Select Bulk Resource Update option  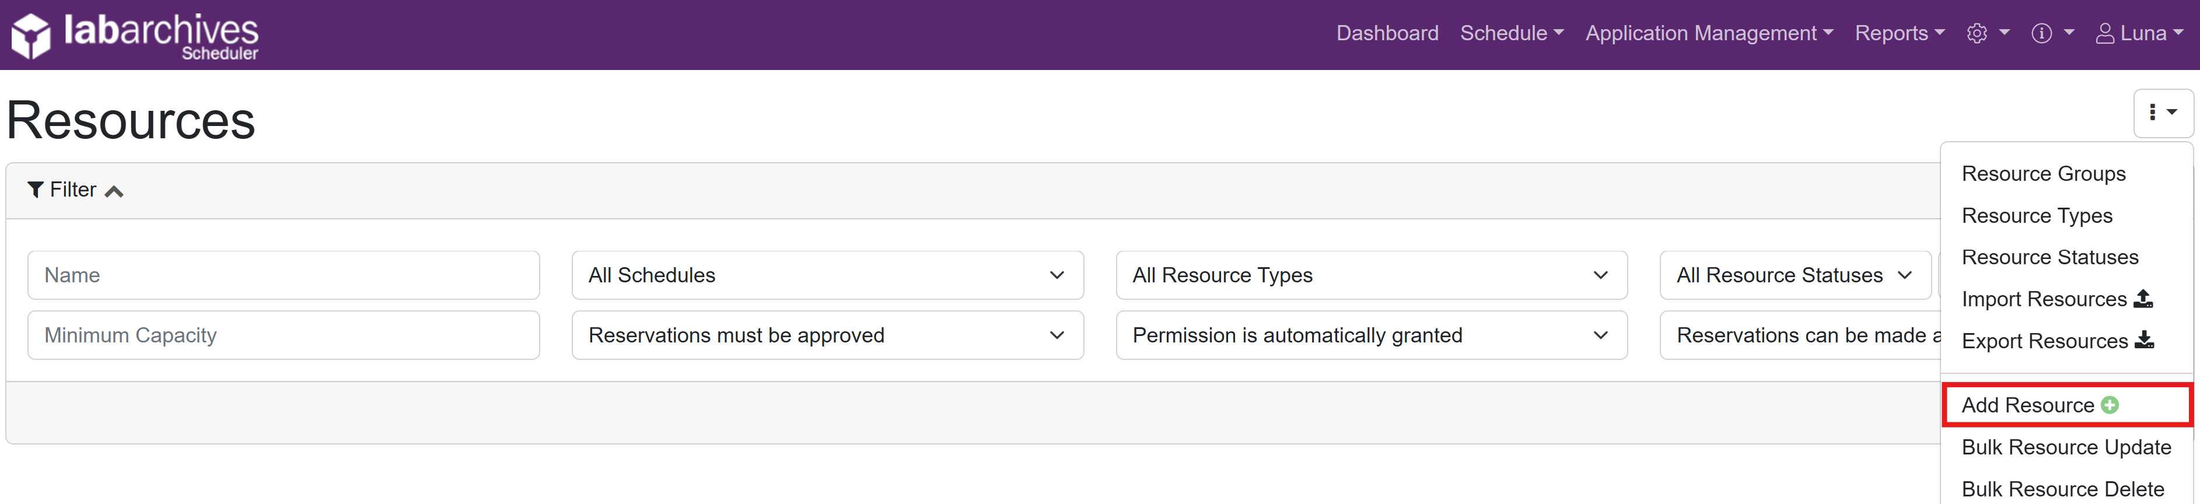tap(2065, 447)
